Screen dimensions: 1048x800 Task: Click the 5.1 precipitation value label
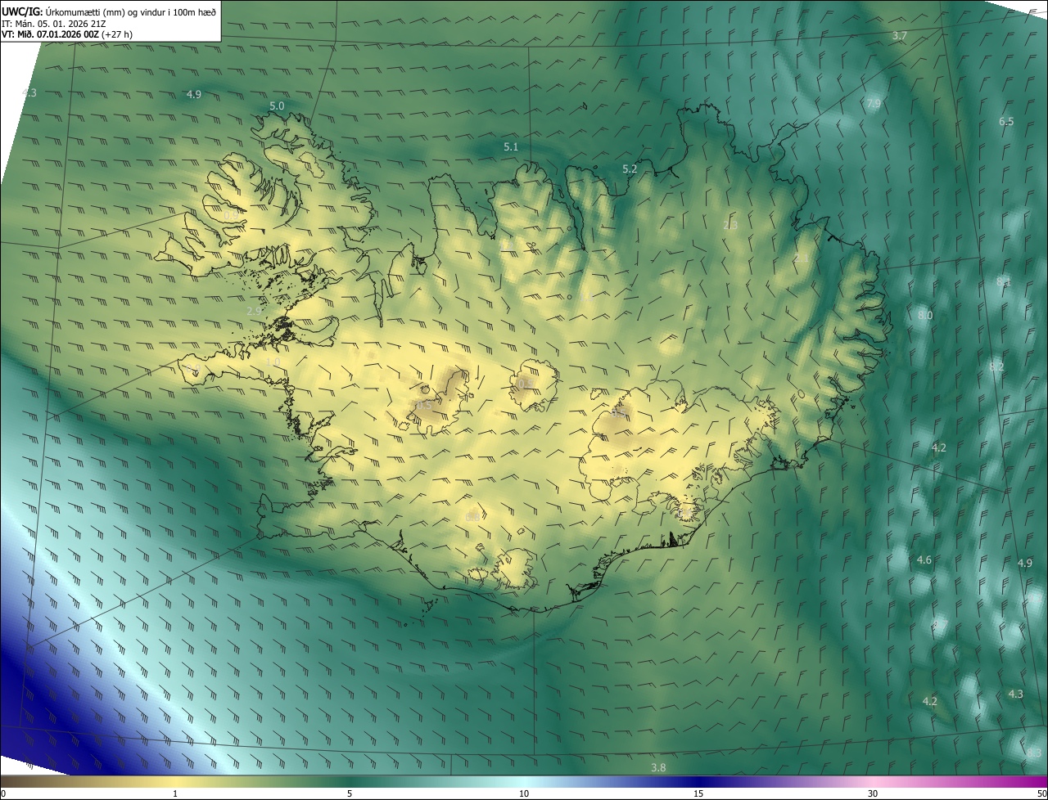(x=511, y=147)
